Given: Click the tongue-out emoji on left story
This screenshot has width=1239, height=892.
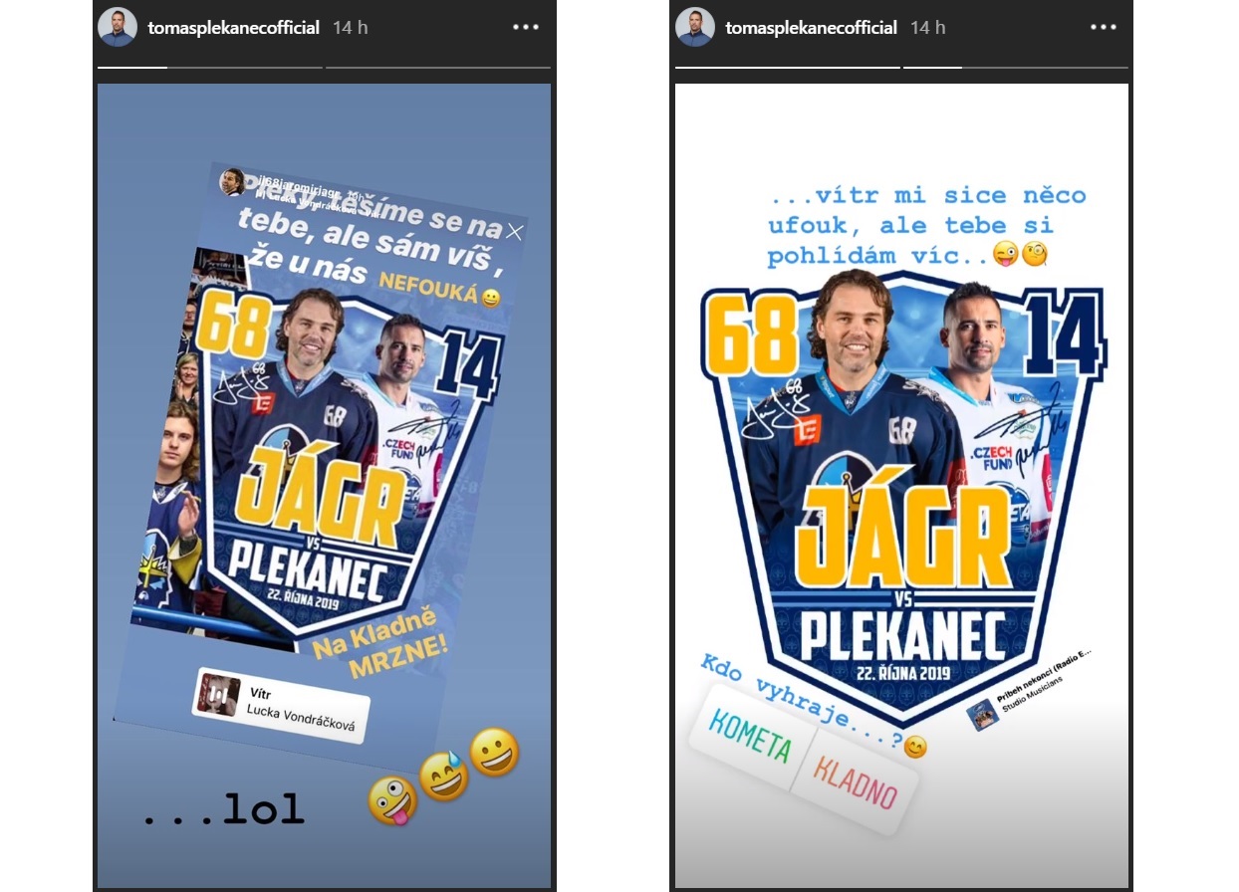Looking at the screenshot, I should point(392,801).
